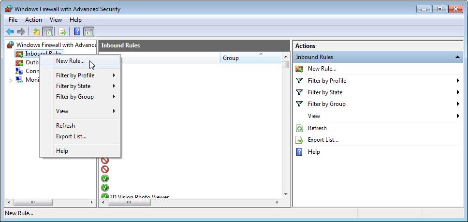Click the Monitoring tree icon
The image size is (468, 222).
click(x=19, y=80)
